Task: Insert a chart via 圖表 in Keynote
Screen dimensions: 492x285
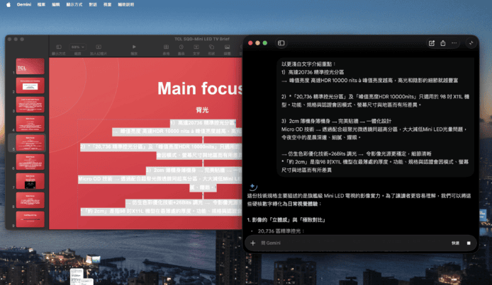Action: pos(181,50)
